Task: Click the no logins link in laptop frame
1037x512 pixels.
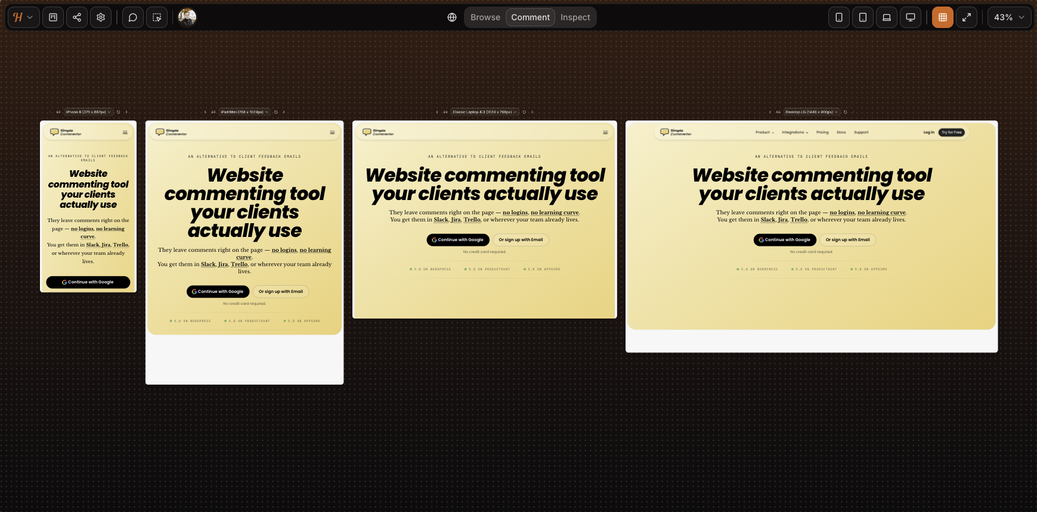Action: (x=515, y=213)
